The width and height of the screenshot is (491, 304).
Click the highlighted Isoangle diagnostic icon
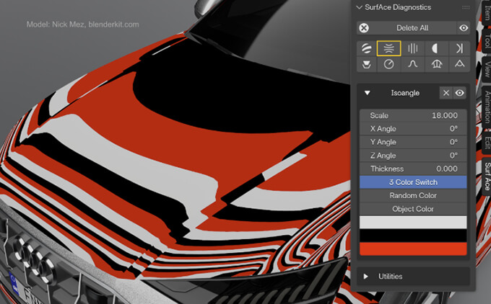coord(389,48)
